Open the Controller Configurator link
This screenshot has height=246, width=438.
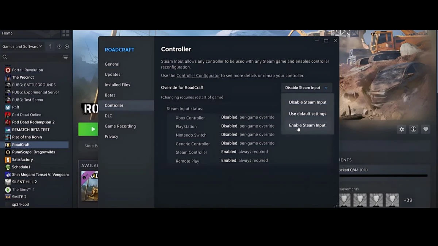click(198, 76)
